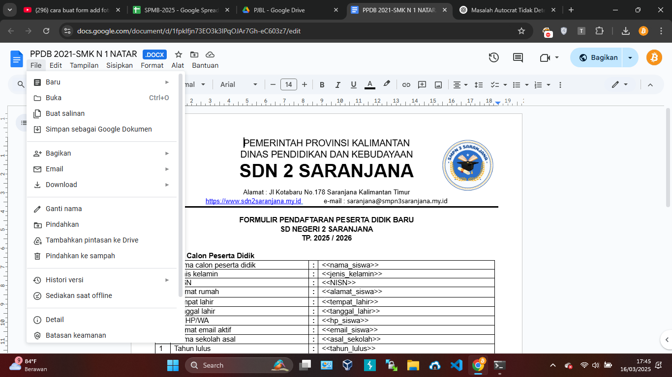Click the taskbar Search box

point(239,365)
